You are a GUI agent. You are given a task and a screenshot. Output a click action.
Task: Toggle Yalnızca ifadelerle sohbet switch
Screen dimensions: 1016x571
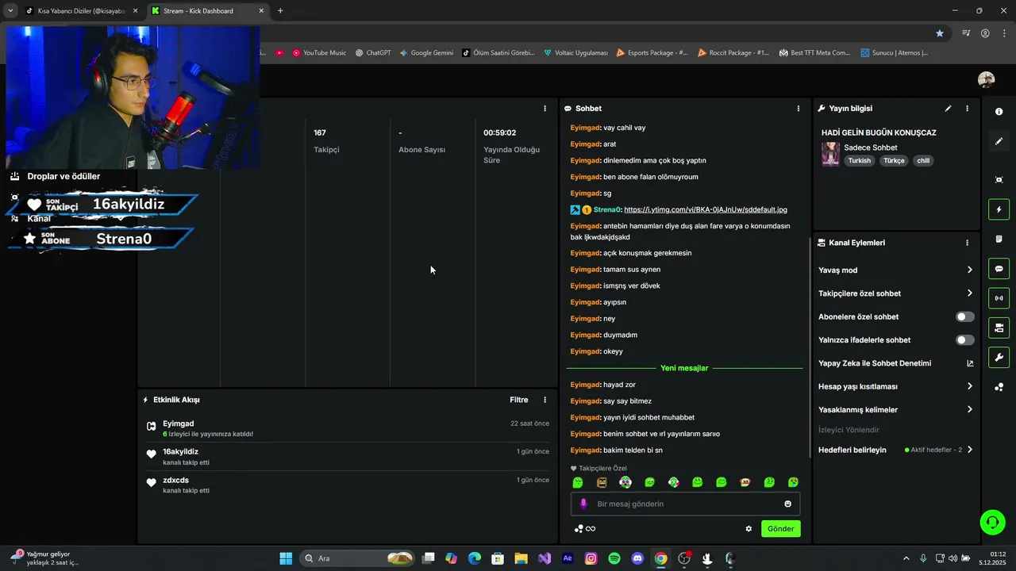(x=964, y=340)
